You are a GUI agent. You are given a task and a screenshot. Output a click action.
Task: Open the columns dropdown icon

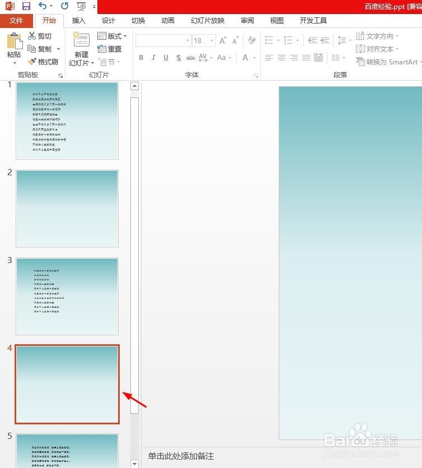[339, 57]
